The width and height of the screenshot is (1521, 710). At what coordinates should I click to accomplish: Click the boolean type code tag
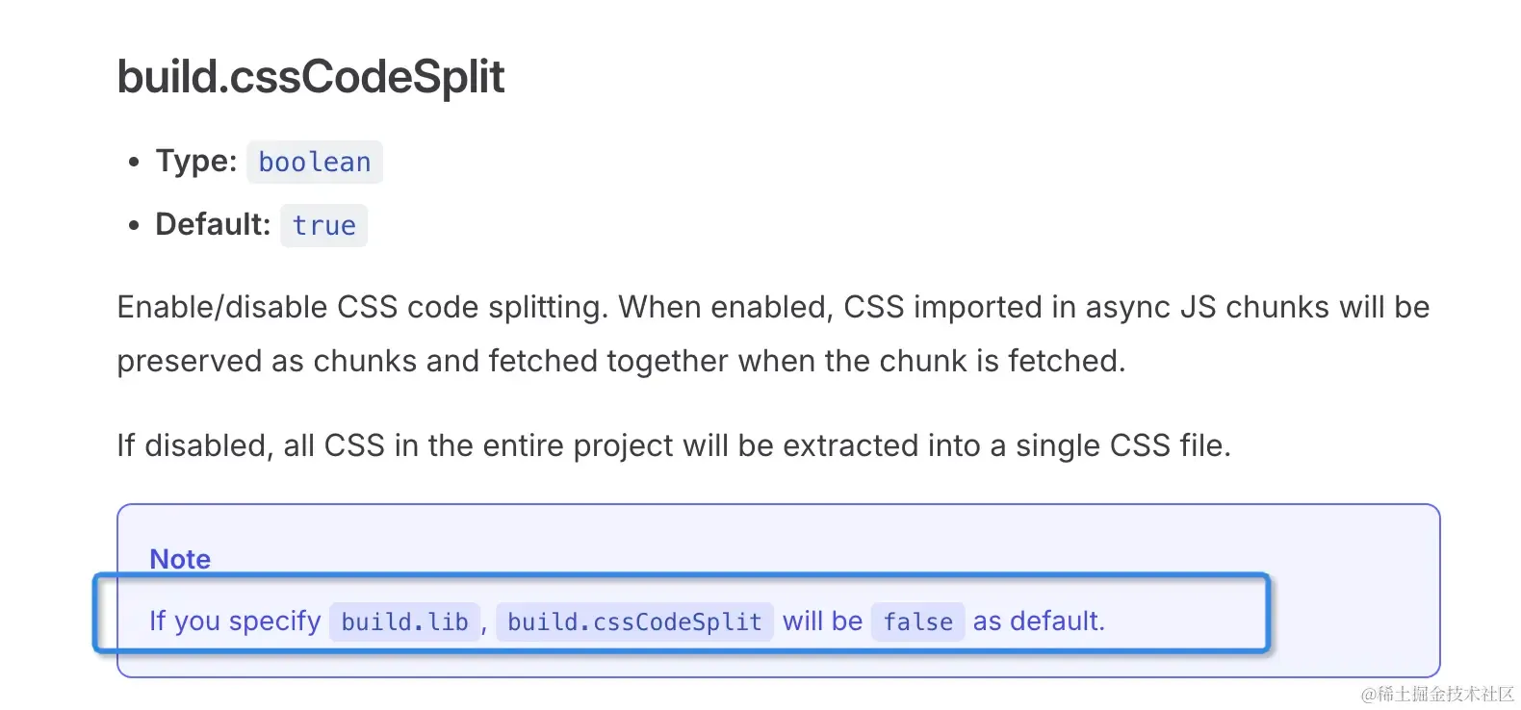[315, 162]
